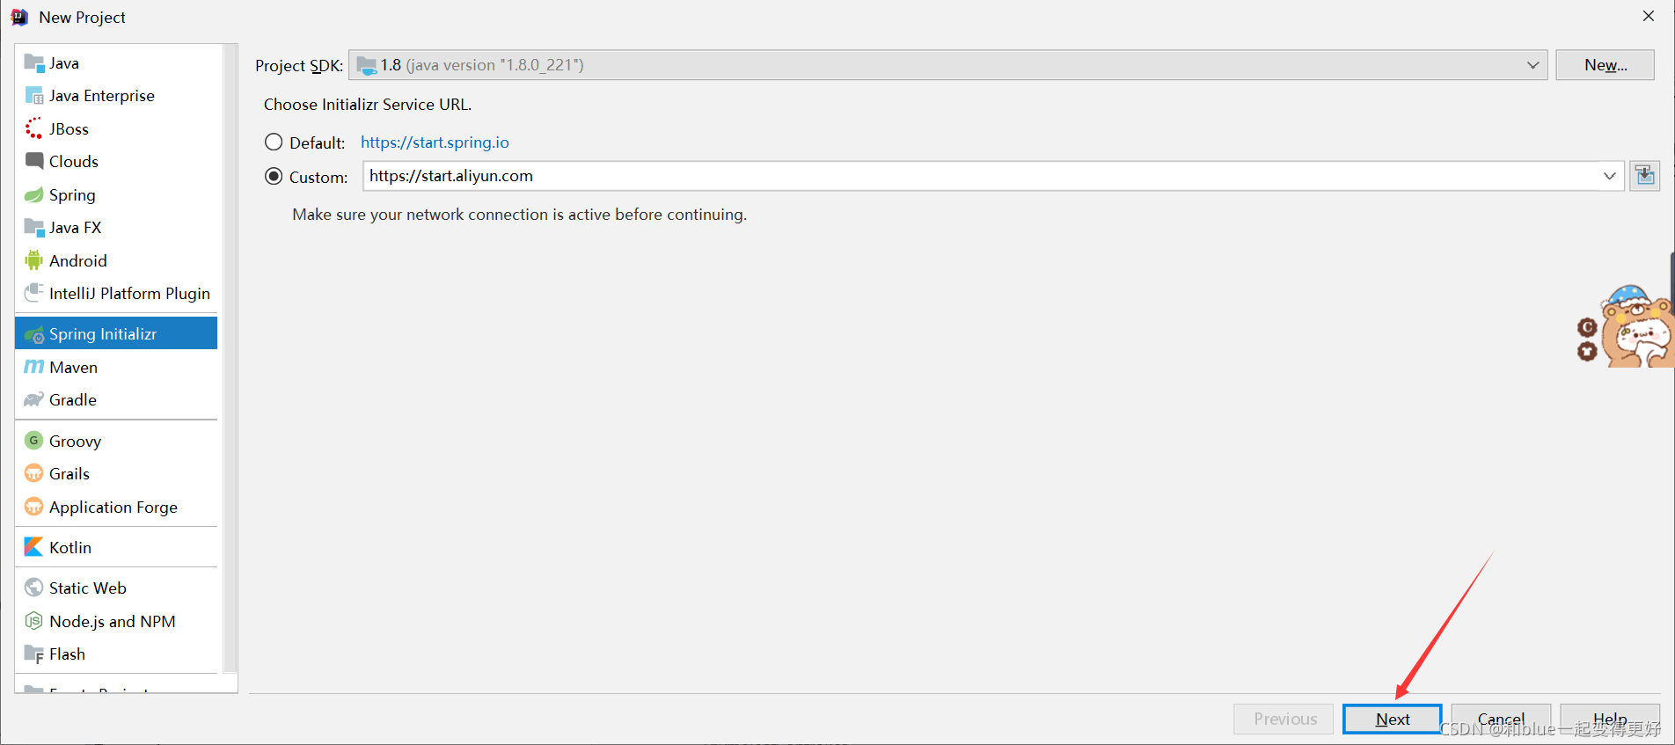Click the Java Enterprise icon
Viewport: 1675px width, 745px height.
pos(34,95)
